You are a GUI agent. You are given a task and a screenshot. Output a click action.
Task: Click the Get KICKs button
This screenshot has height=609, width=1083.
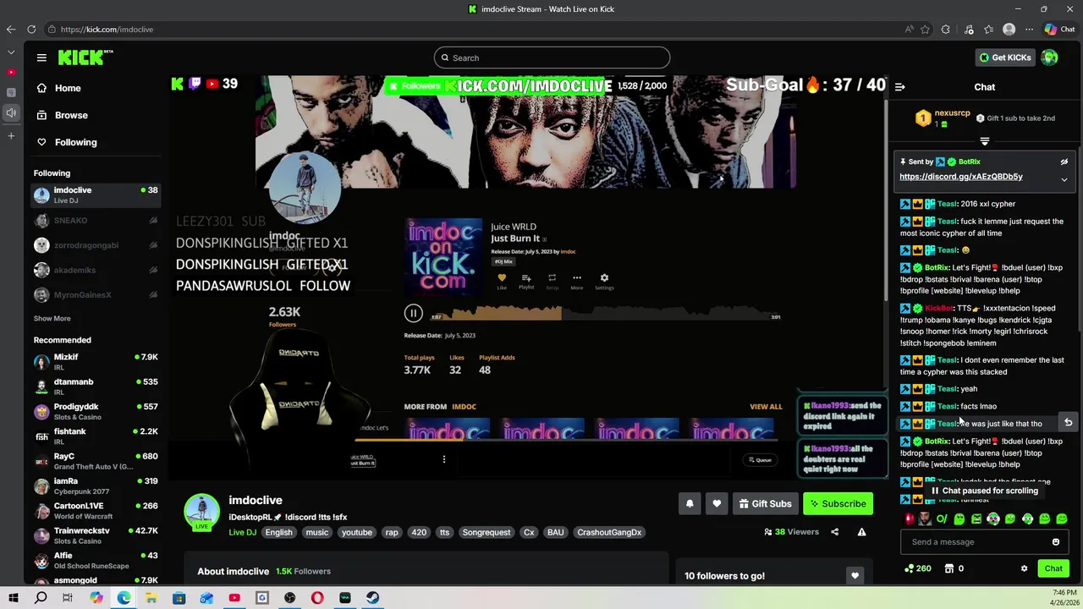pos(1005,58)
